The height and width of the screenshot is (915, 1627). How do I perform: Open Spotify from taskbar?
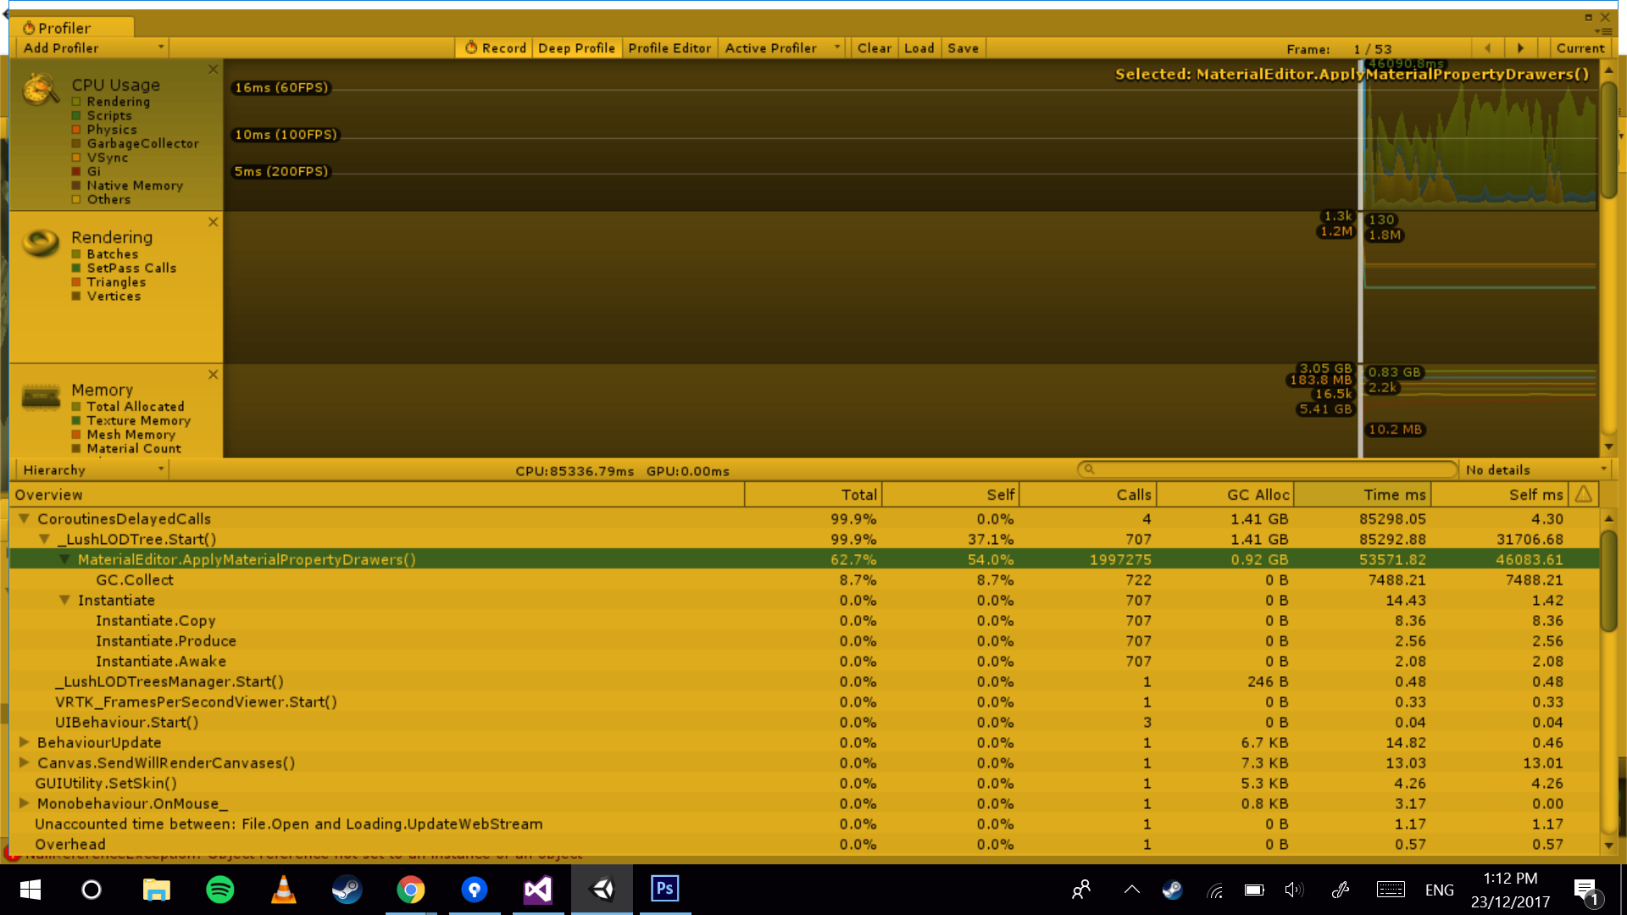tap(220, 890)
